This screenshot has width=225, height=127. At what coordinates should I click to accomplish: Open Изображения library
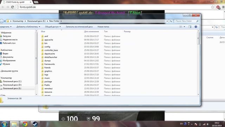point(9,60)
